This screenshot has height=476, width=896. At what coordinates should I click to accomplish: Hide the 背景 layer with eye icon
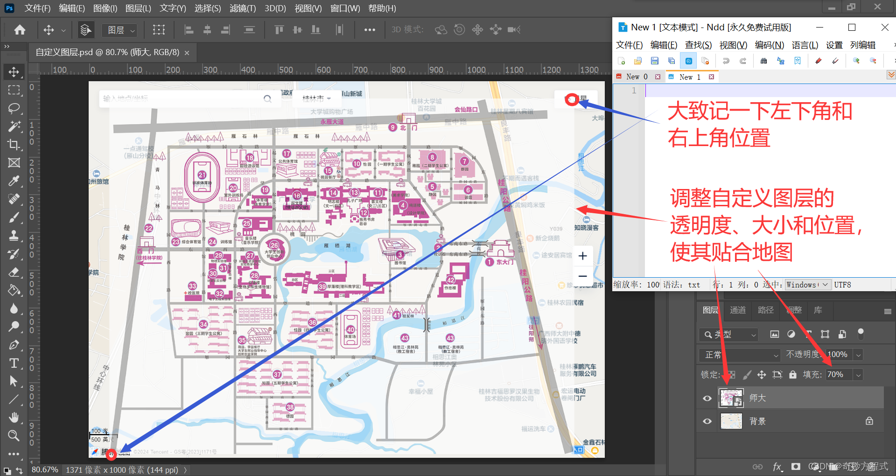(x=707, y=421)
